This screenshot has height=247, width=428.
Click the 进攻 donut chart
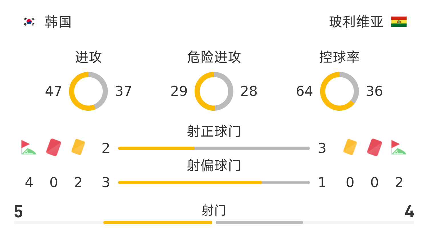(88, 91)
